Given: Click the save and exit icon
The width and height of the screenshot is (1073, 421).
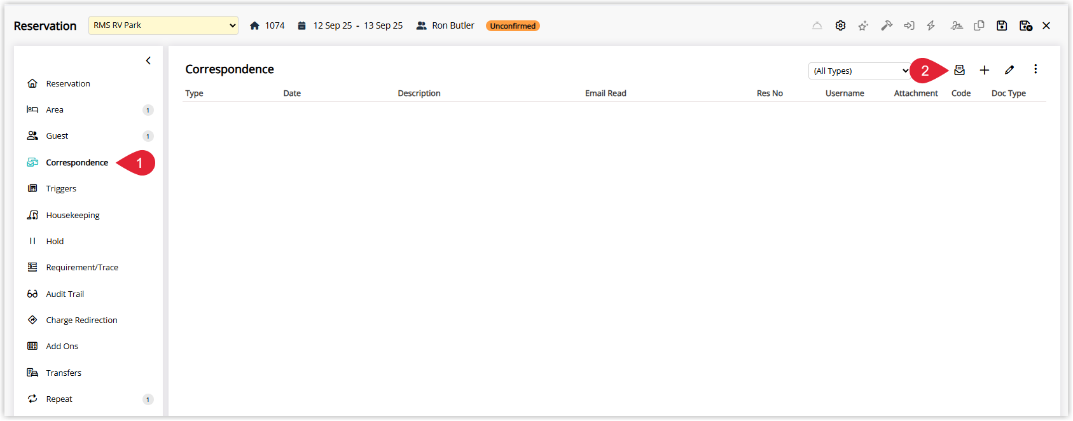Looking at the screenshot, I should (1026, 26).
